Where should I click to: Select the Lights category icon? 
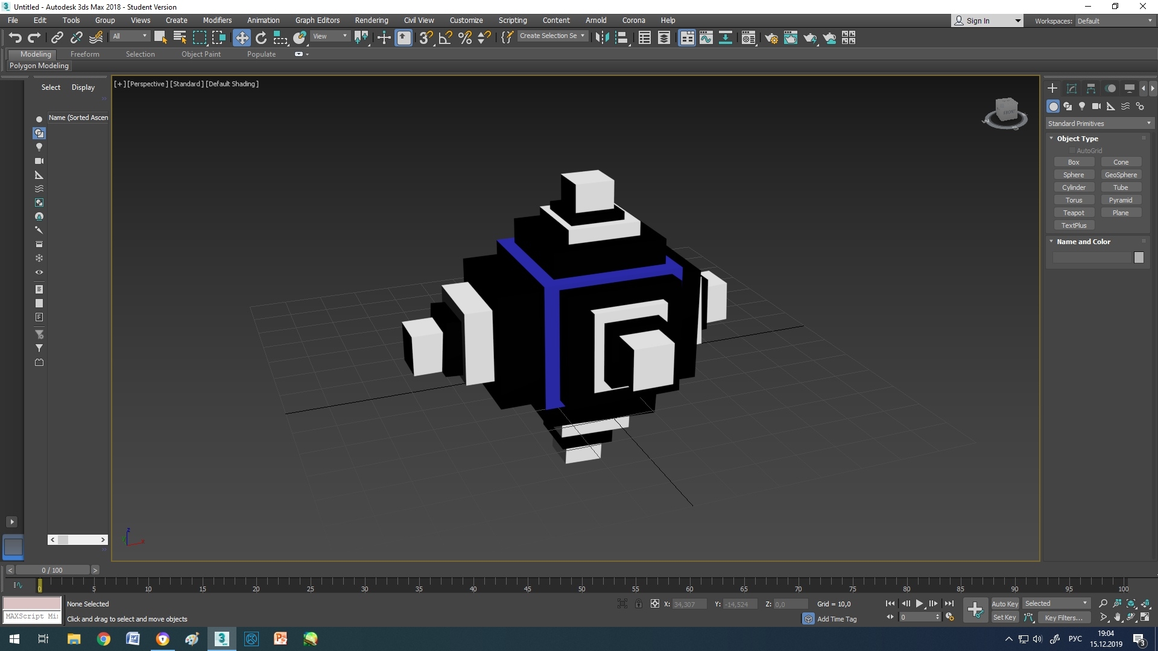(x=1082, y=106)
